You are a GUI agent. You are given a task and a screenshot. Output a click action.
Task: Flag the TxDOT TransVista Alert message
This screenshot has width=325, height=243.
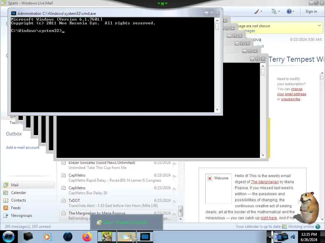pyautogui.click(x=174, y=202)
